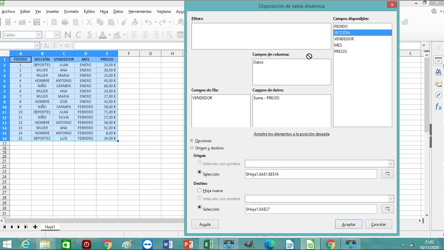Image resolution: width=444 pixels, height=250 pixels.
Task: Click the New document icon in Calc toolbar
Action: point(7,22)
